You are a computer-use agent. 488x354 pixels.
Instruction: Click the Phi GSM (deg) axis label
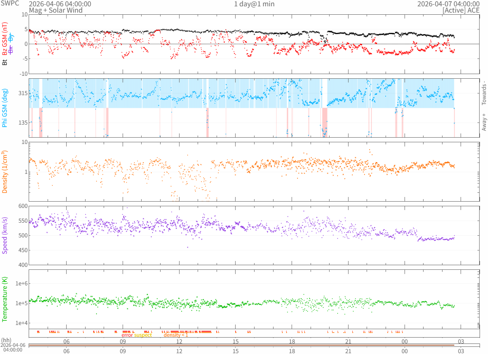coord(5,108)
